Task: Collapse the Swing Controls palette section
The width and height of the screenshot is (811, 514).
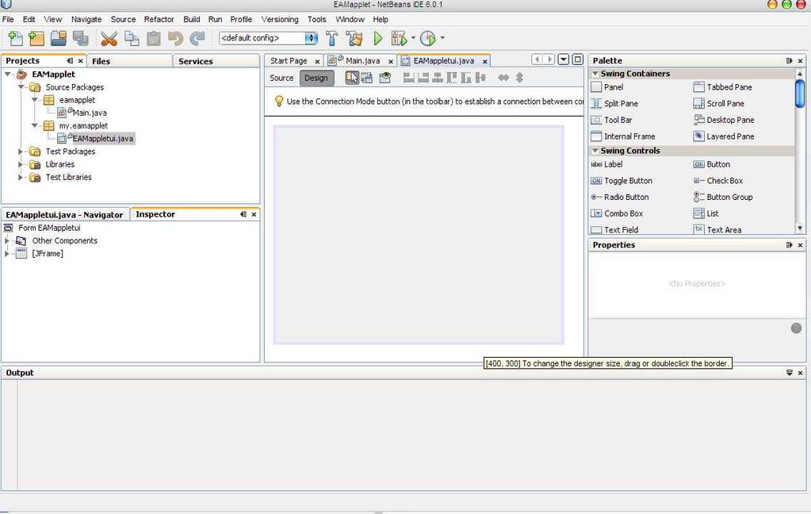Action: click(x=595, y=151)
